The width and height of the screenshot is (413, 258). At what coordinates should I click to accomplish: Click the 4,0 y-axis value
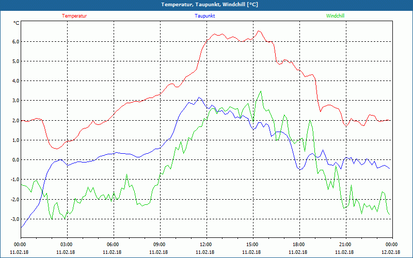point(15,81)
